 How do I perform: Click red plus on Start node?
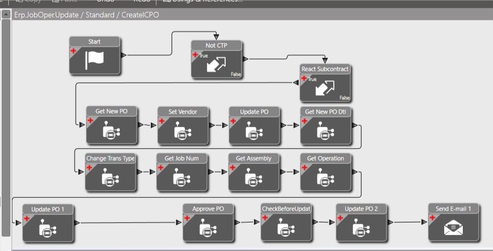(x=73, y=51)
